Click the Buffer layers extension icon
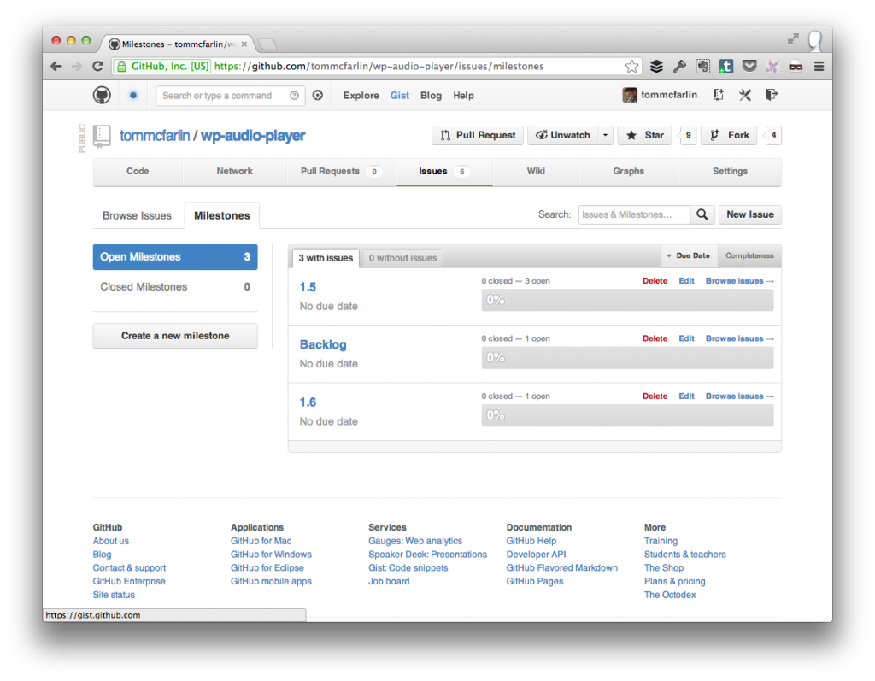The width and height of the screenshot is (875, 681). (x=656, y=67)
